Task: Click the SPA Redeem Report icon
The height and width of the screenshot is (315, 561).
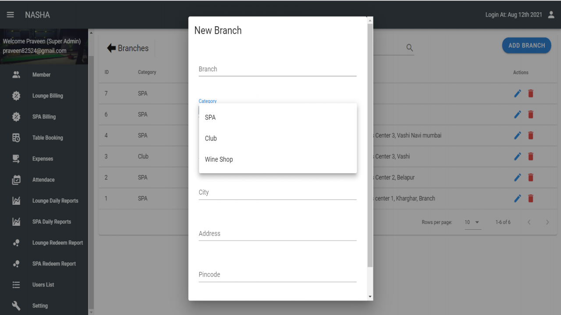Action: coord(16,264)
